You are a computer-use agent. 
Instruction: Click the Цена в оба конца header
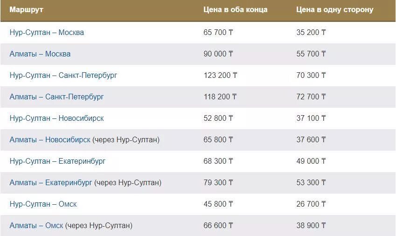[236, 10]
